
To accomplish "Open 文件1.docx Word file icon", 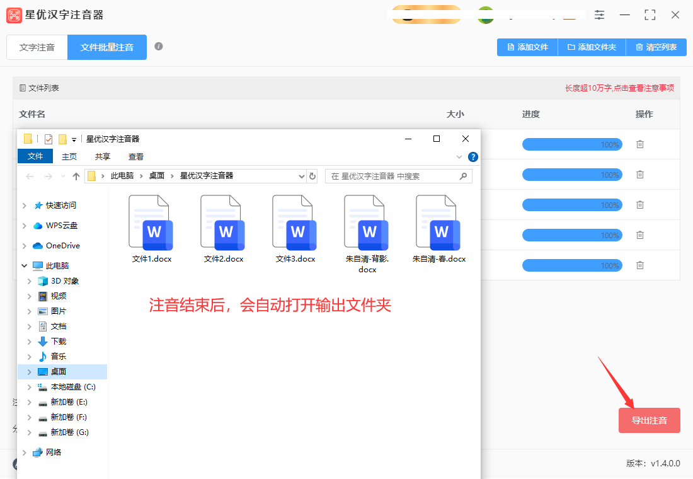I will click(x=151, y=223).
